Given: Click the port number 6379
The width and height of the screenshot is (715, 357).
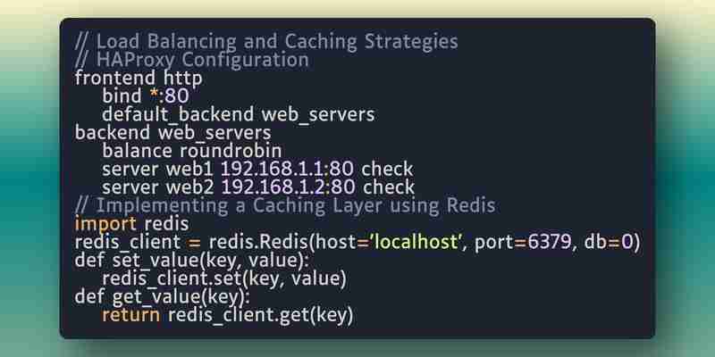Looking at the screenshot, I should (549, 242).
